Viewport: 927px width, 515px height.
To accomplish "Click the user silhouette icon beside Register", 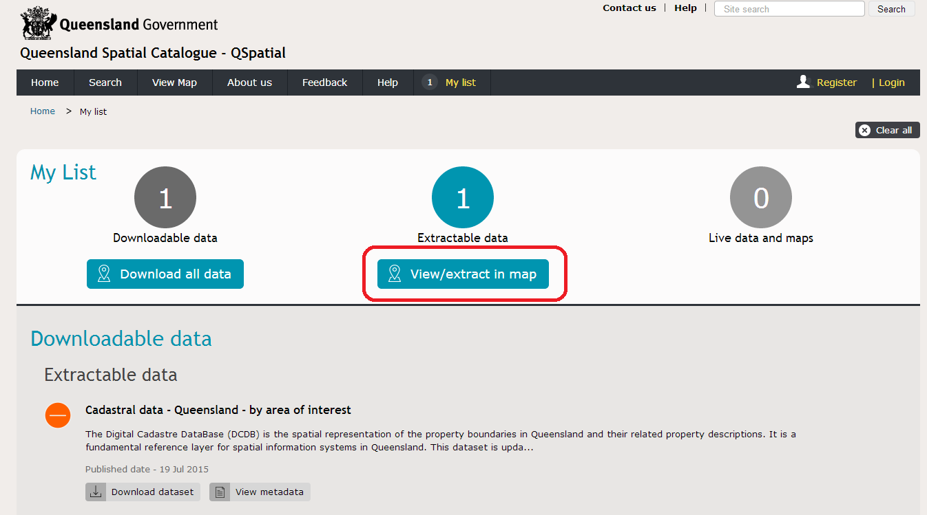I will (x=803, y=82).
